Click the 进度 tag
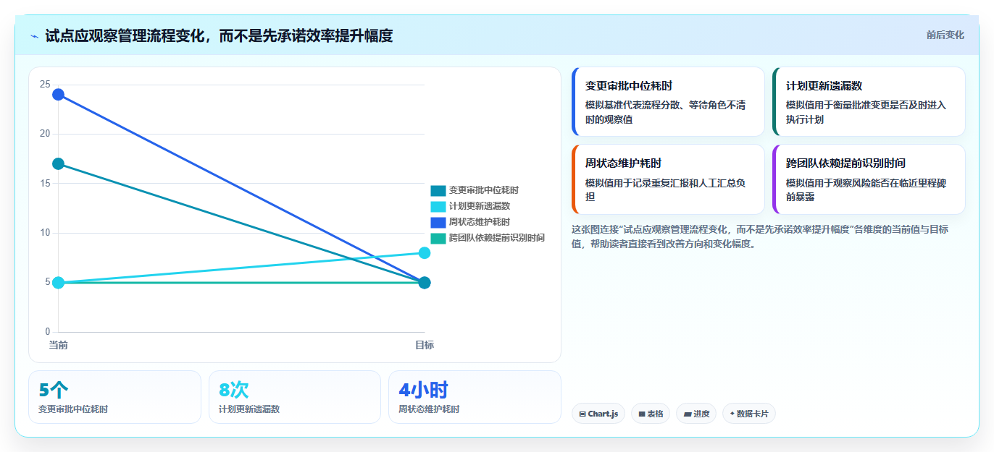 (x=696, y=414)
